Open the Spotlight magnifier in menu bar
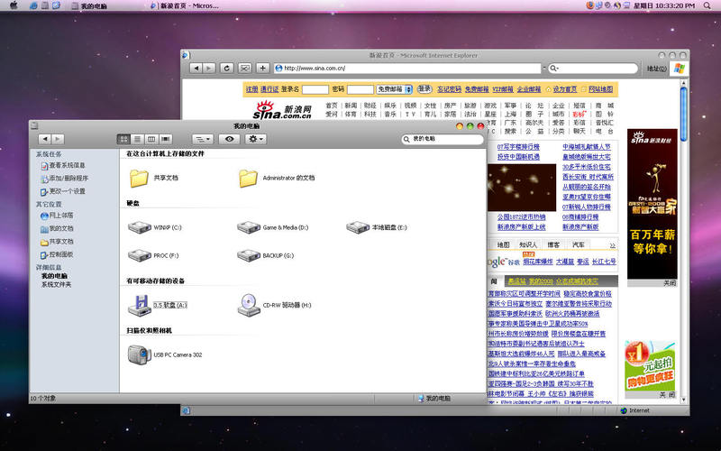 [x=707, y=5]
